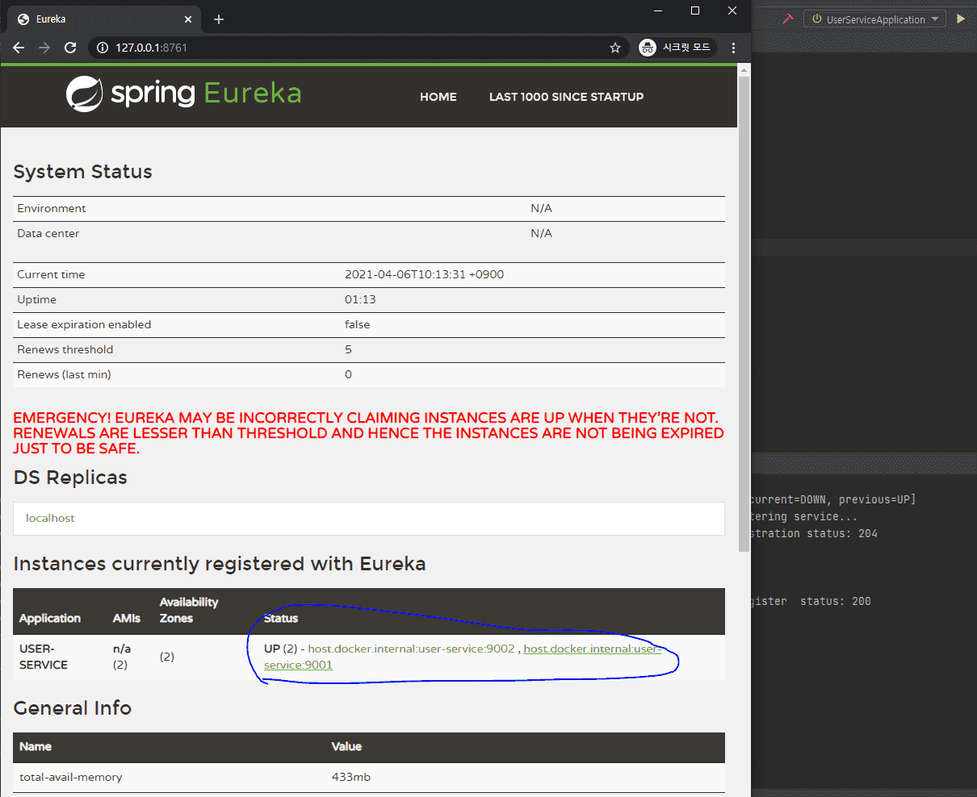Click the 433mb memory value
This screenshot has width=977, height=797.
(x=351, y=777)
